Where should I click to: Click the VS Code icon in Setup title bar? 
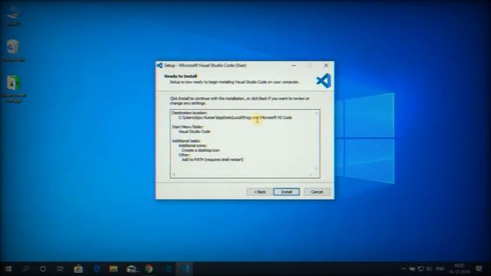tap(160, 65)
